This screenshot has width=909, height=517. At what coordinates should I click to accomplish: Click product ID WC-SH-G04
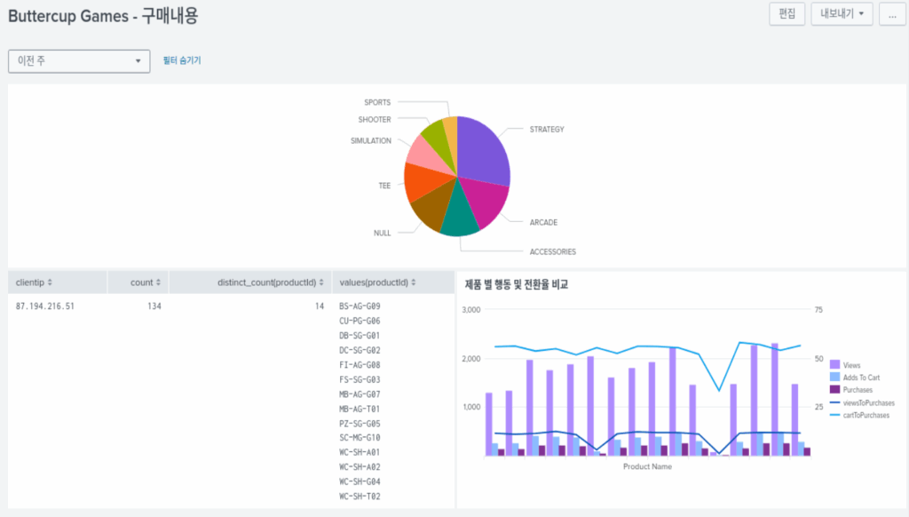click(360, 481)
